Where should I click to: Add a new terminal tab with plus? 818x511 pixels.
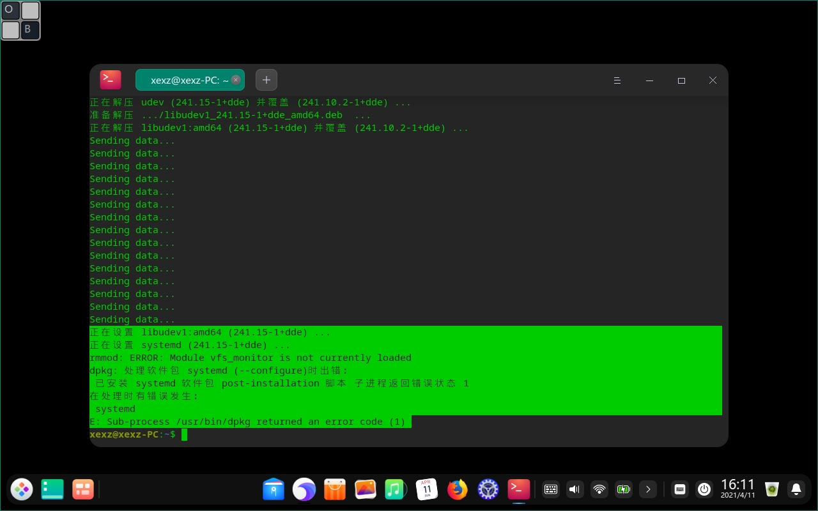[266, 80]
